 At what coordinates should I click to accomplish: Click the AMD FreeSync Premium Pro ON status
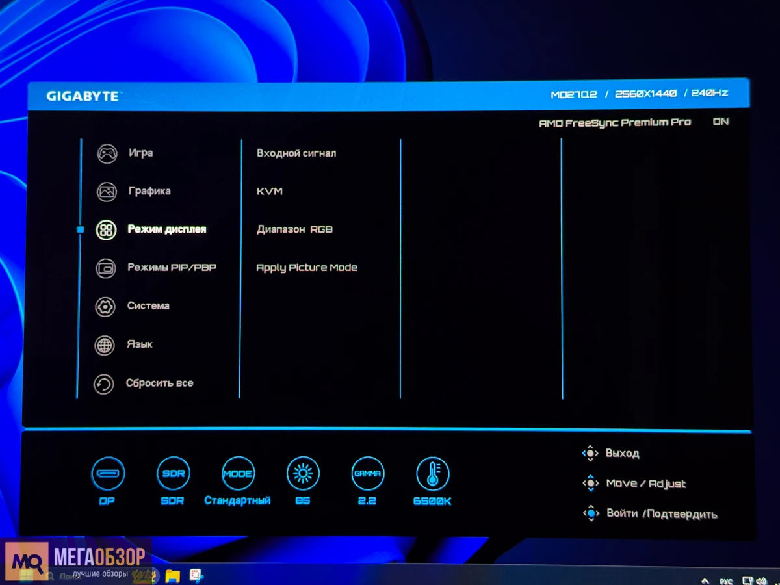pos(634,122)
